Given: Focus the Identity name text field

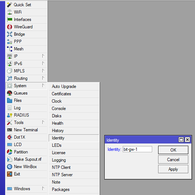Looking at the screenshot, I should tap(137, 149).
